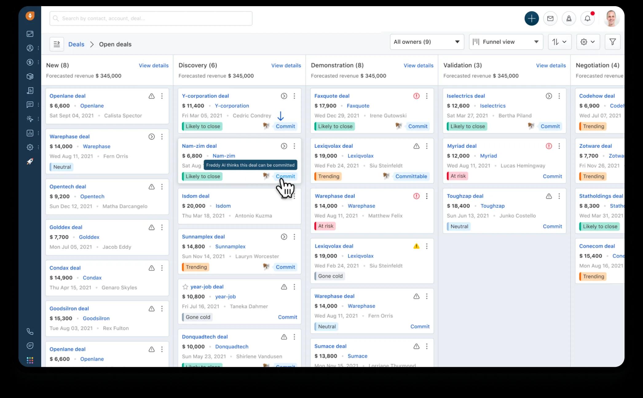Click the search by contact input field
Image resolution: width=643 pixels, height=398 pixels.
click(x=151, y=18)
